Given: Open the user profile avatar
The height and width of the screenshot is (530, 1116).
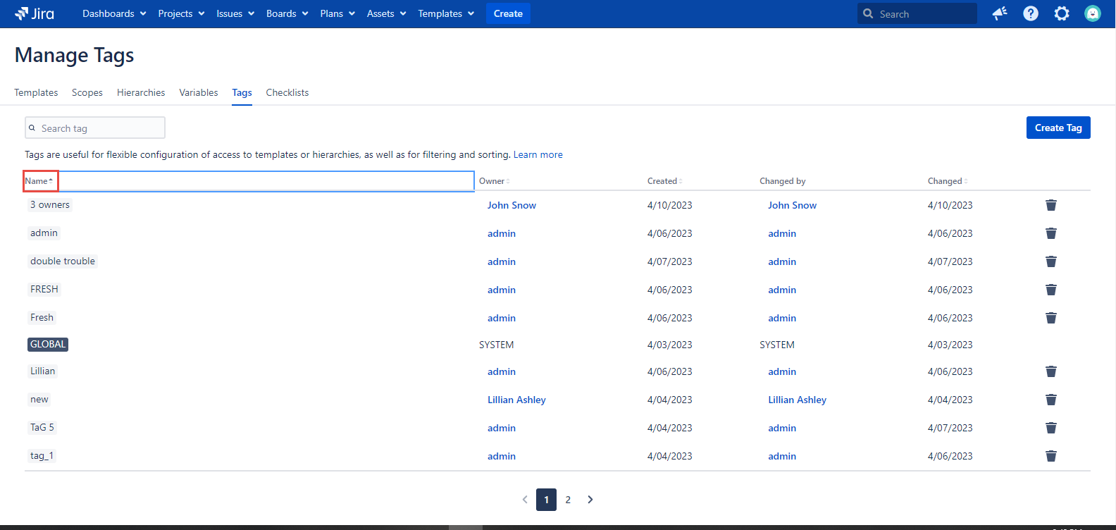Looking at the screenshot, I should 1093,13.
